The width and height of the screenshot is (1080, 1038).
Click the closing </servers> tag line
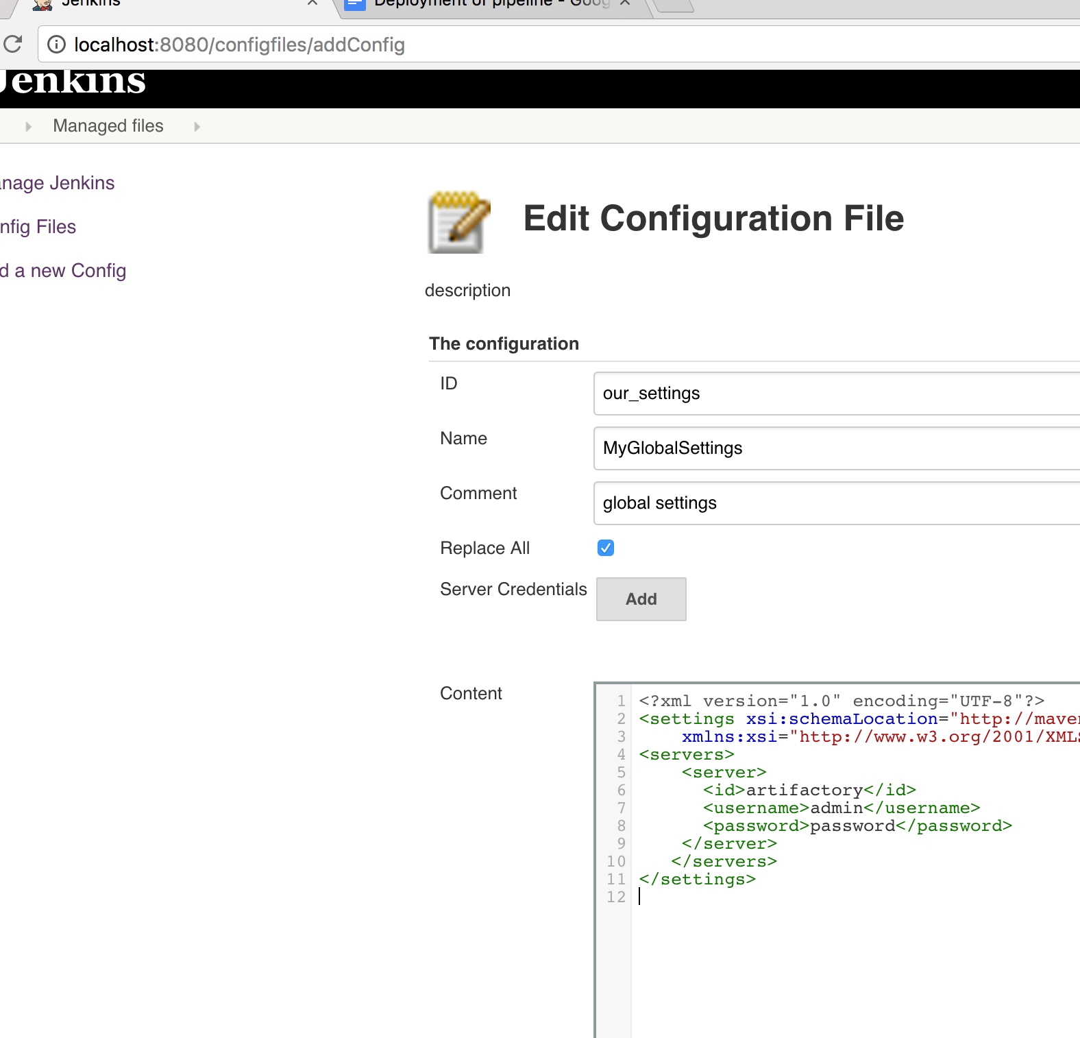724,861
